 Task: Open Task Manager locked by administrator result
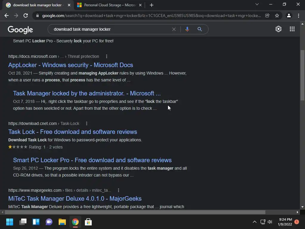(x=87, y=93)
